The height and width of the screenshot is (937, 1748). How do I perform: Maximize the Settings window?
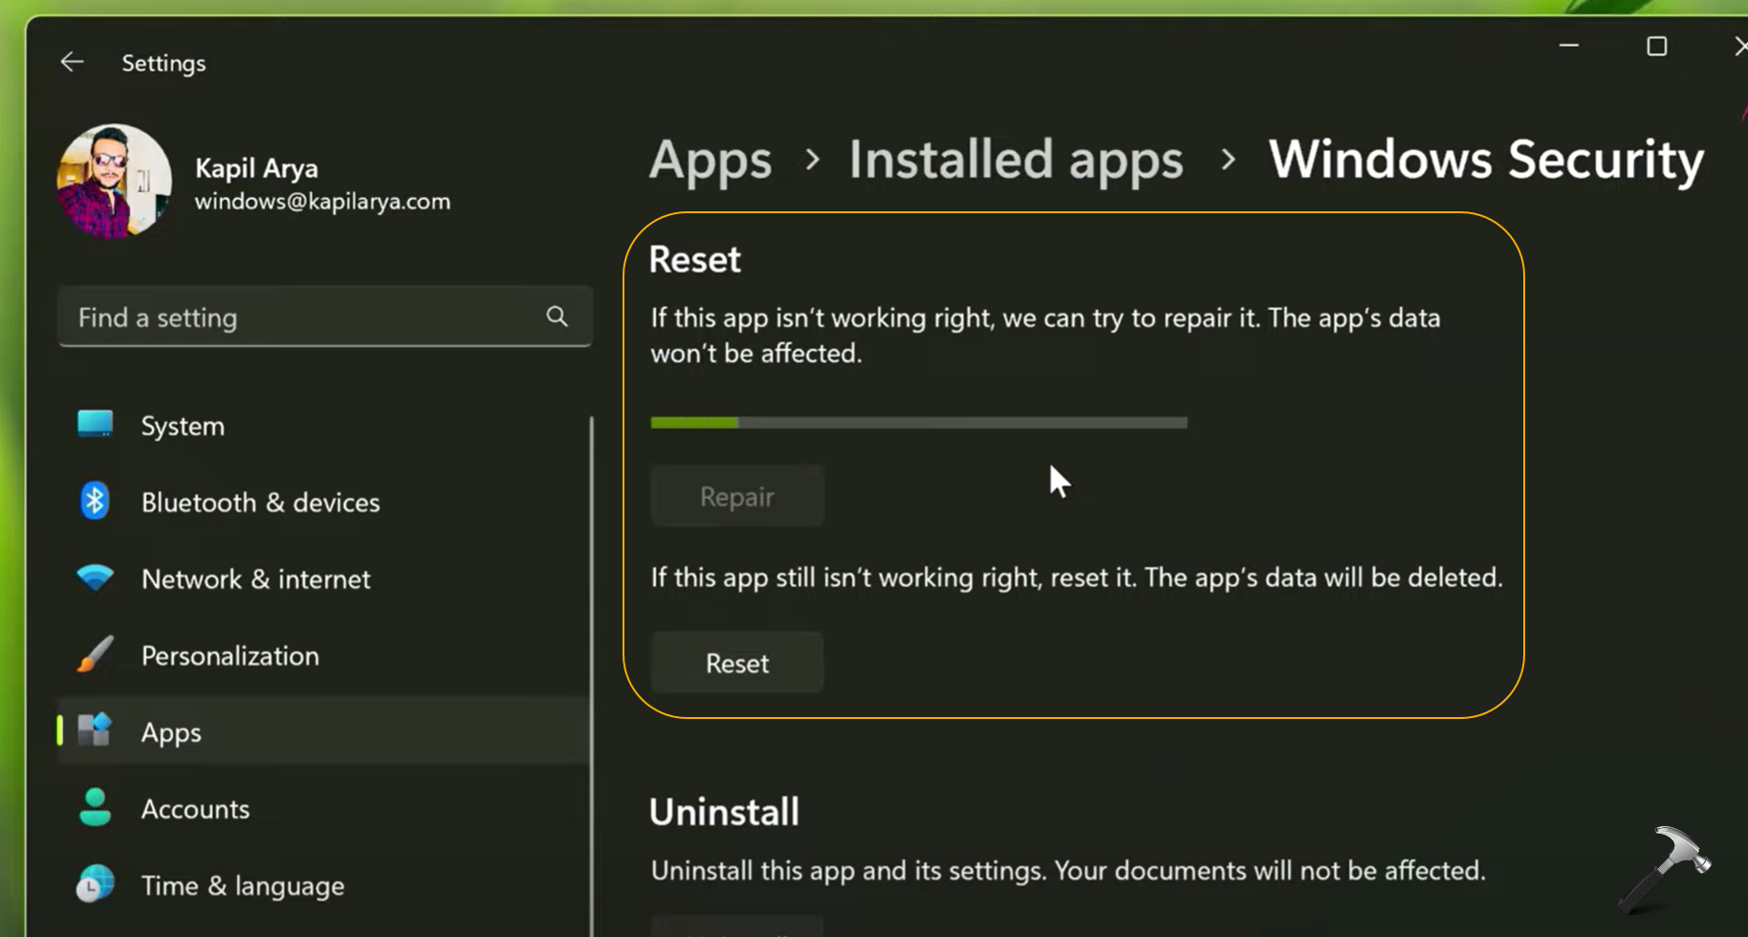click(1656, 46)
